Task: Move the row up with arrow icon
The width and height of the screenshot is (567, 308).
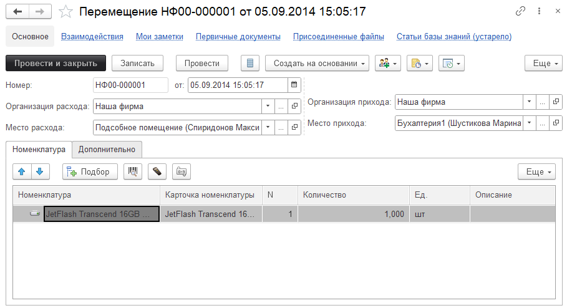Action: 21,172
